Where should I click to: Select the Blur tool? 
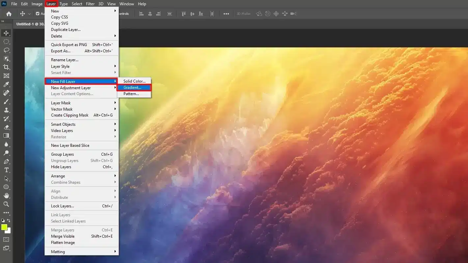click(6, 144)
